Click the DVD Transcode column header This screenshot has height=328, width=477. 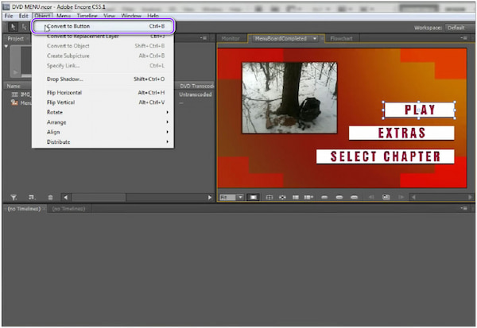196,86
